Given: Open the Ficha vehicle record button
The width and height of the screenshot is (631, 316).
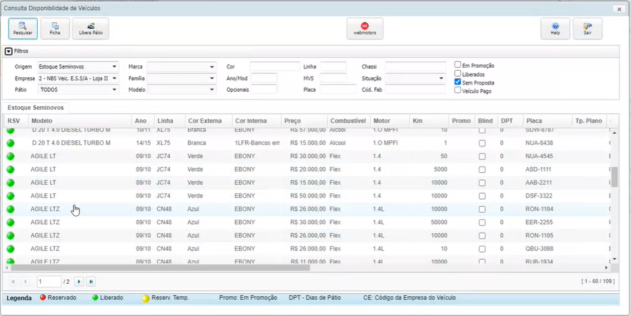Looking at the screenshot, I should click(55, 29).
